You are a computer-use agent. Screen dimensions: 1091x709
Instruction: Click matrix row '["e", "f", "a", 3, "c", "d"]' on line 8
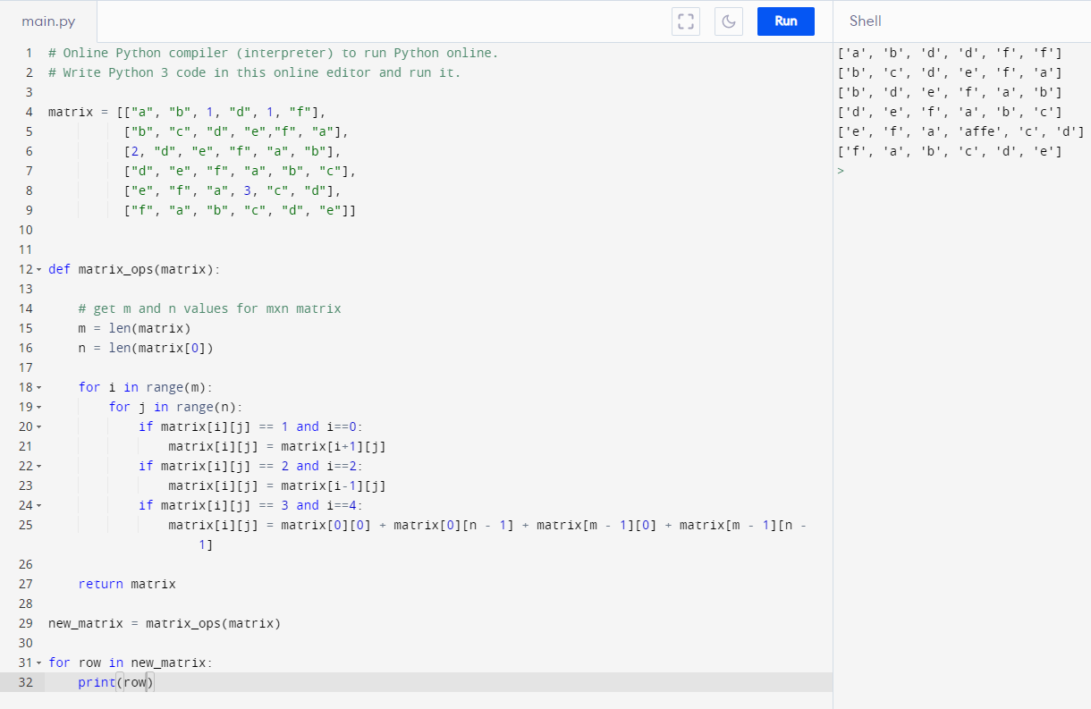click(233, 190)
